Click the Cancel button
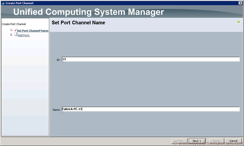This screenshot has height=146, width=244. click(233, 141)
